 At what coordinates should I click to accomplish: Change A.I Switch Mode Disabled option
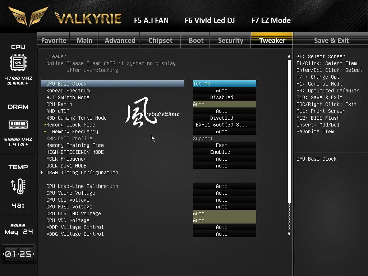coord(224,97)
